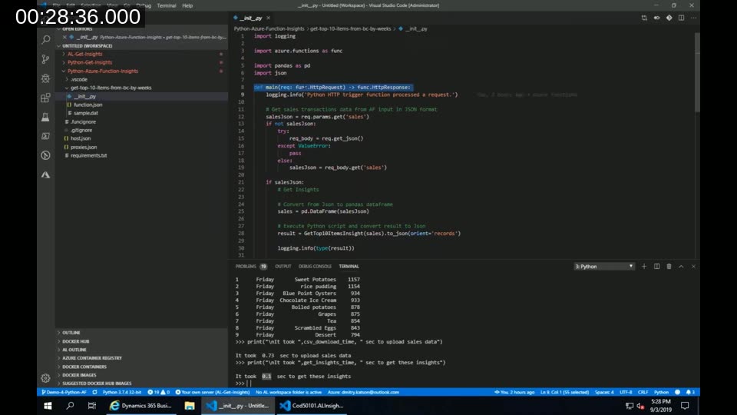Expand the .vscode folder
Screen dimensions: 737x415
pyautogui.click(x=78, y=79)
